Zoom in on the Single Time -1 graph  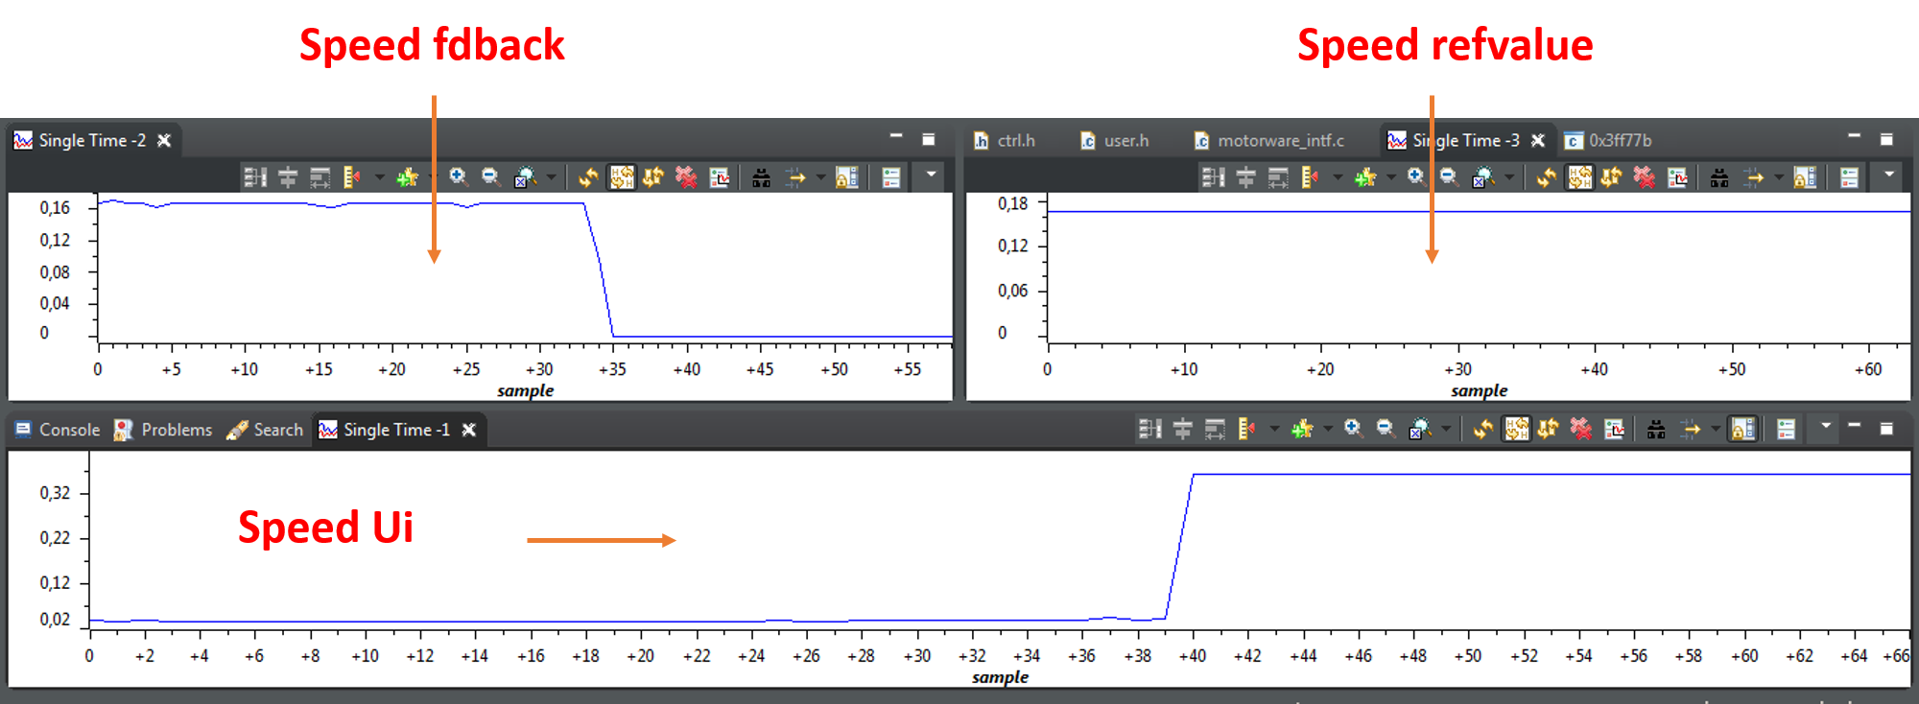[1353, 428]
